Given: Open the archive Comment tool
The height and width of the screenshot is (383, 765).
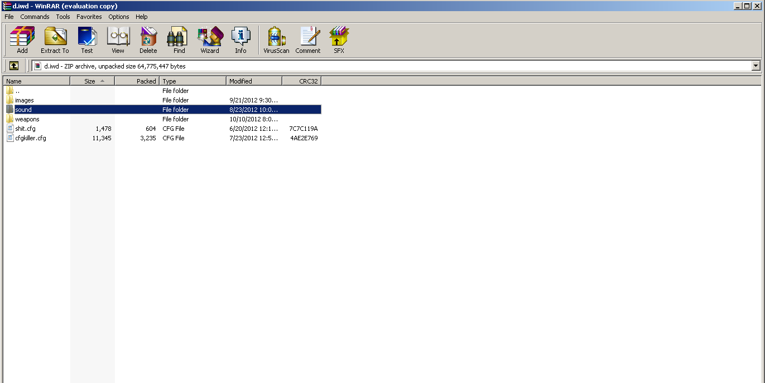Looking at the screenshot, I should tap(307, 40).
